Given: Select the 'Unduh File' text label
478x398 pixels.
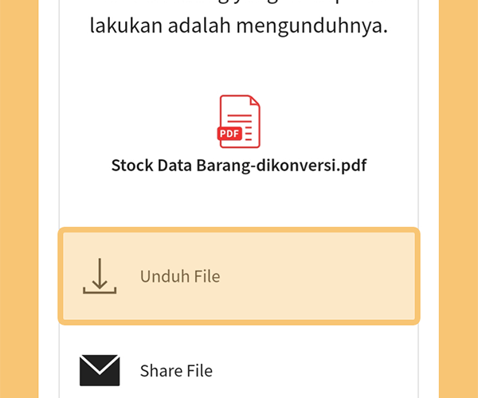Looking at the screenshot, I should tap(180, 276).
